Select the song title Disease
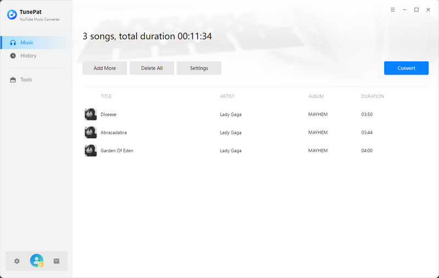The height and width of the screenshot is (278, 439). click(x=108, y=115)
